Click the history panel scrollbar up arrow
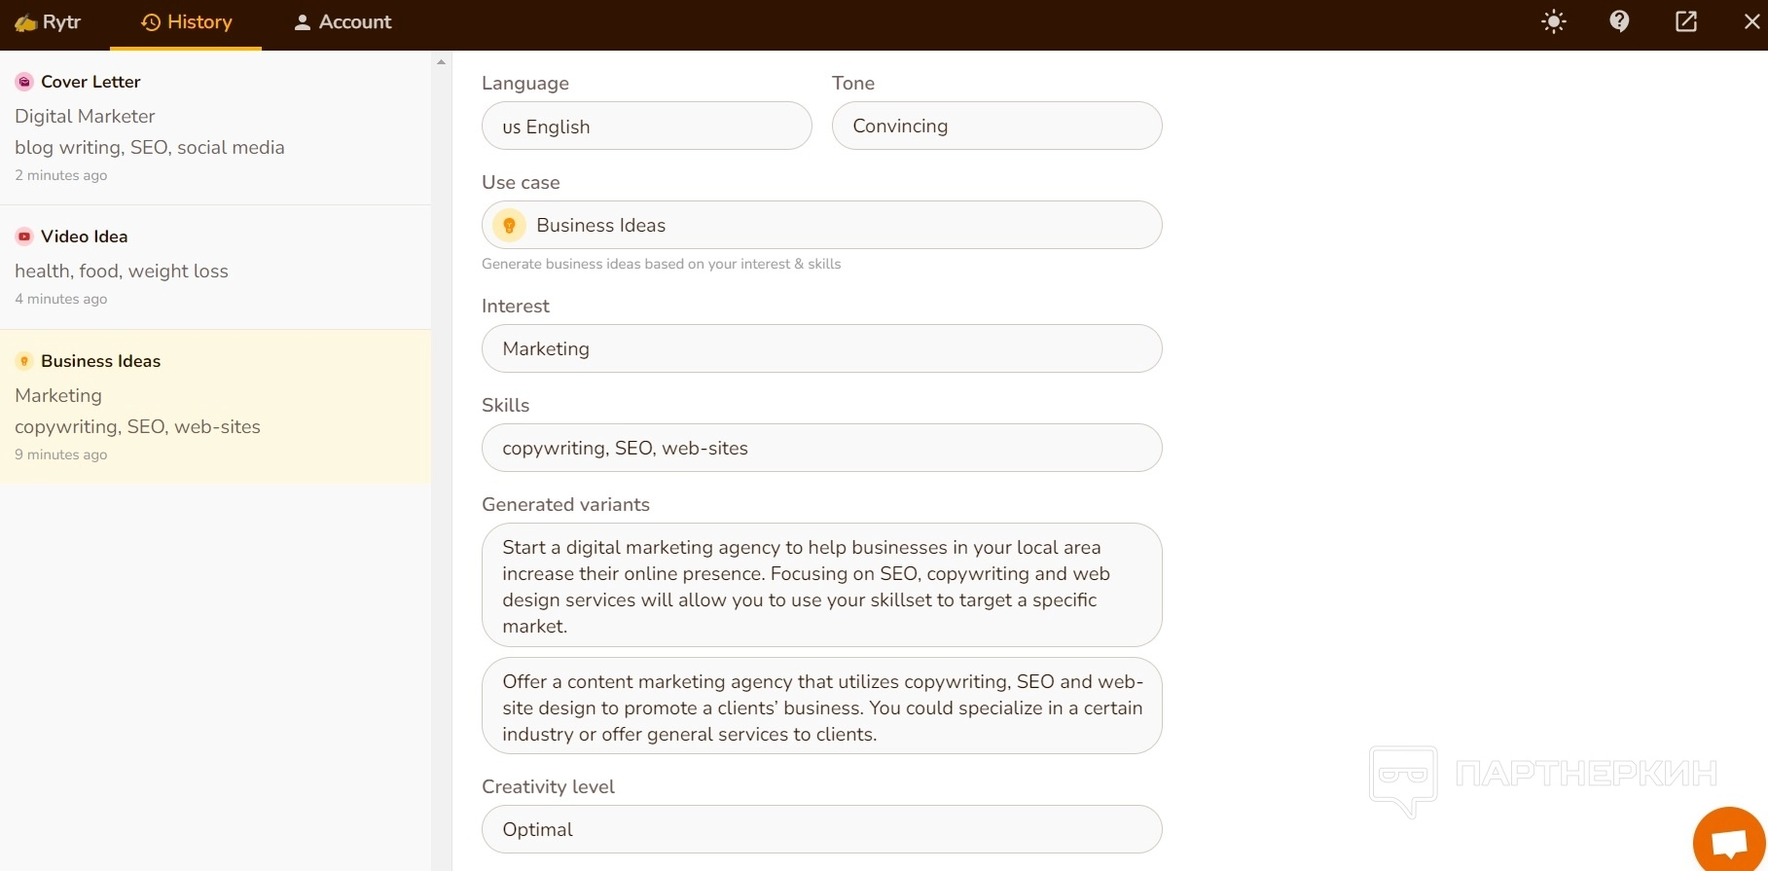The image size is (1768, 871). click(441, 62)
